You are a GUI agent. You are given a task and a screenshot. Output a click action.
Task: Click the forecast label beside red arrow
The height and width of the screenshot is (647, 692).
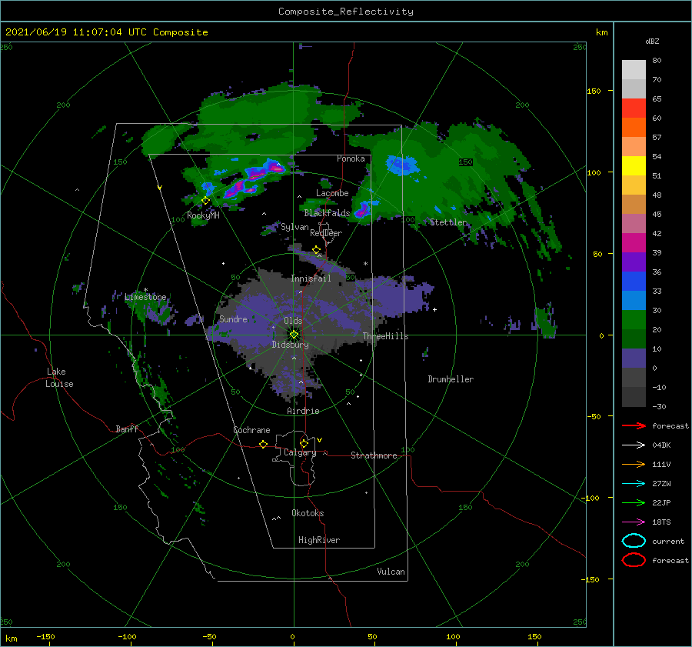click(670, 425)
